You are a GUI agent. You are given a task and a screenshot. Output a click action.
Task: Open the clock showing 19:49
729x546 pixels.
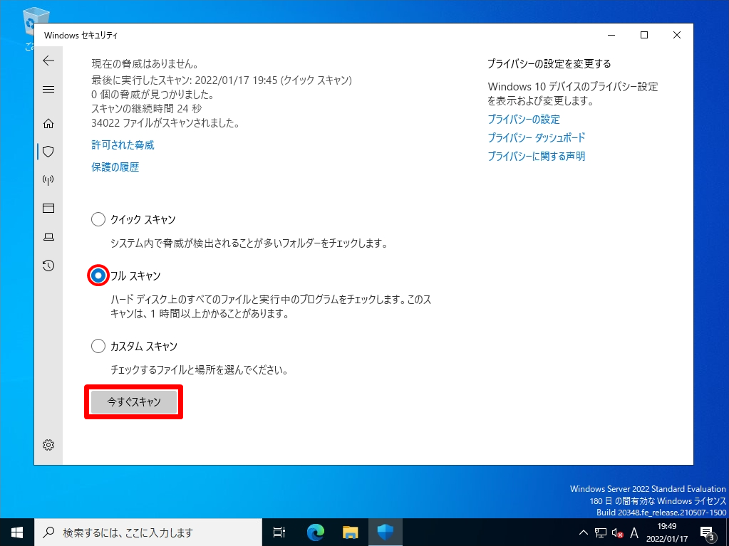[667, 532]
